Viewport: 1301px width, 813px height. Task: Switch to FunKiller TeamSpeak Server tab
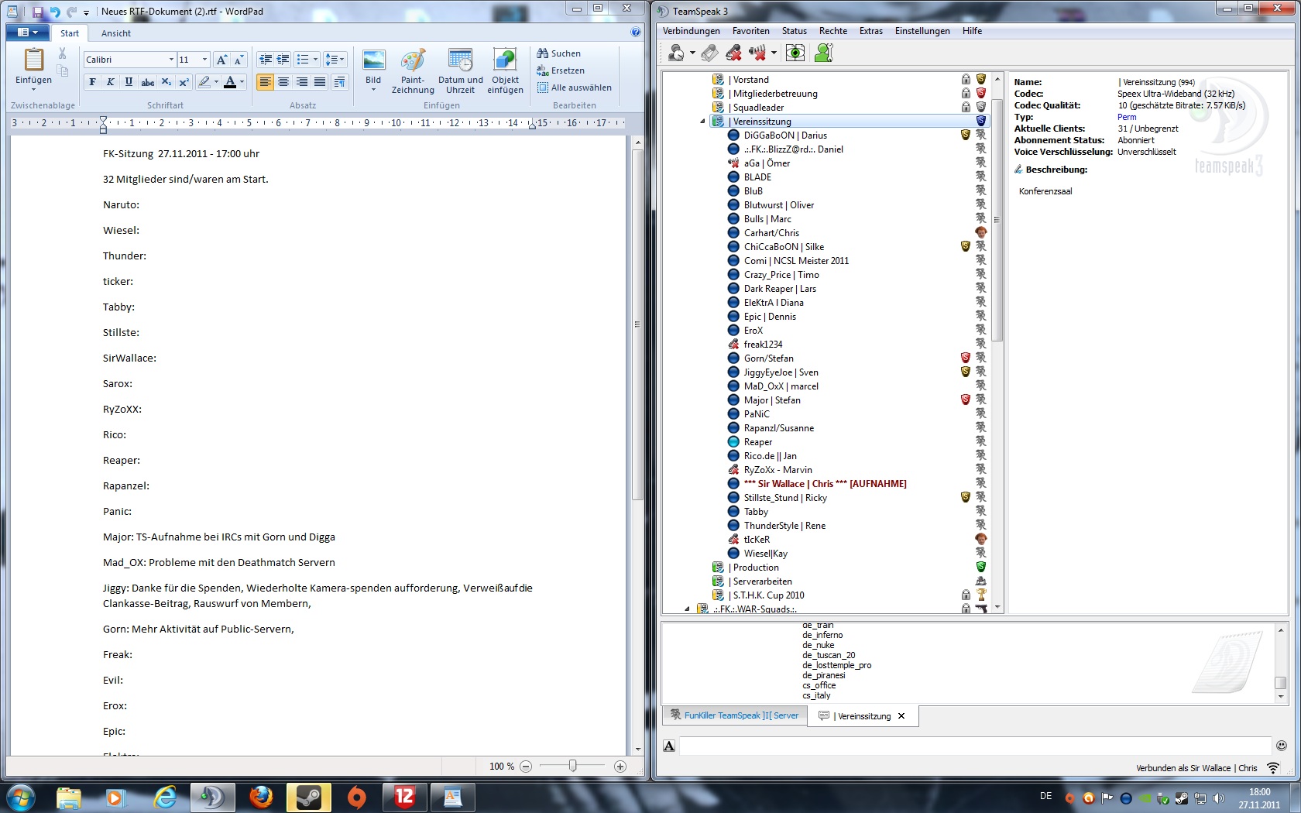[x=734, y=715]
